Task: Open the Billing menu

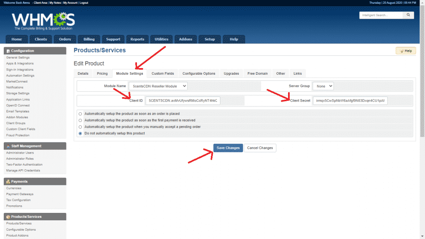Action: click(x=89, y=39)
